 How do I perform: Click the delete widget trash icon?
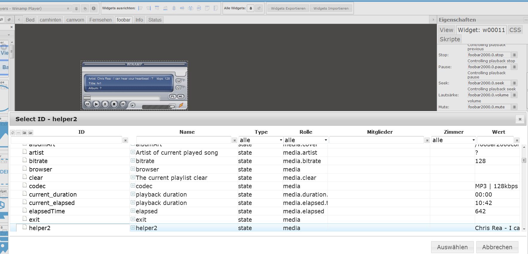coord(76,8)
